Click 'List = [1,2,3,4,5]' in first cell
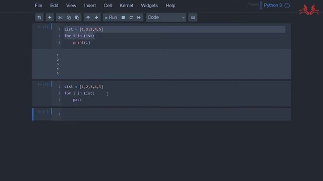The image size is (323, 181). (84, 29)
